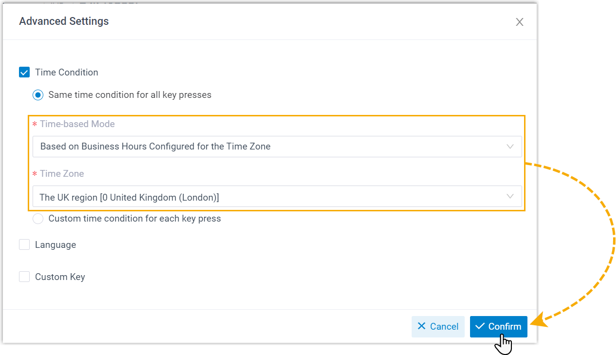The height and width of the screenshot is (355, 616).
Task: Click the Time-based Mode chevron arrow
Action: pyautogui.click(x=510, y=147)
